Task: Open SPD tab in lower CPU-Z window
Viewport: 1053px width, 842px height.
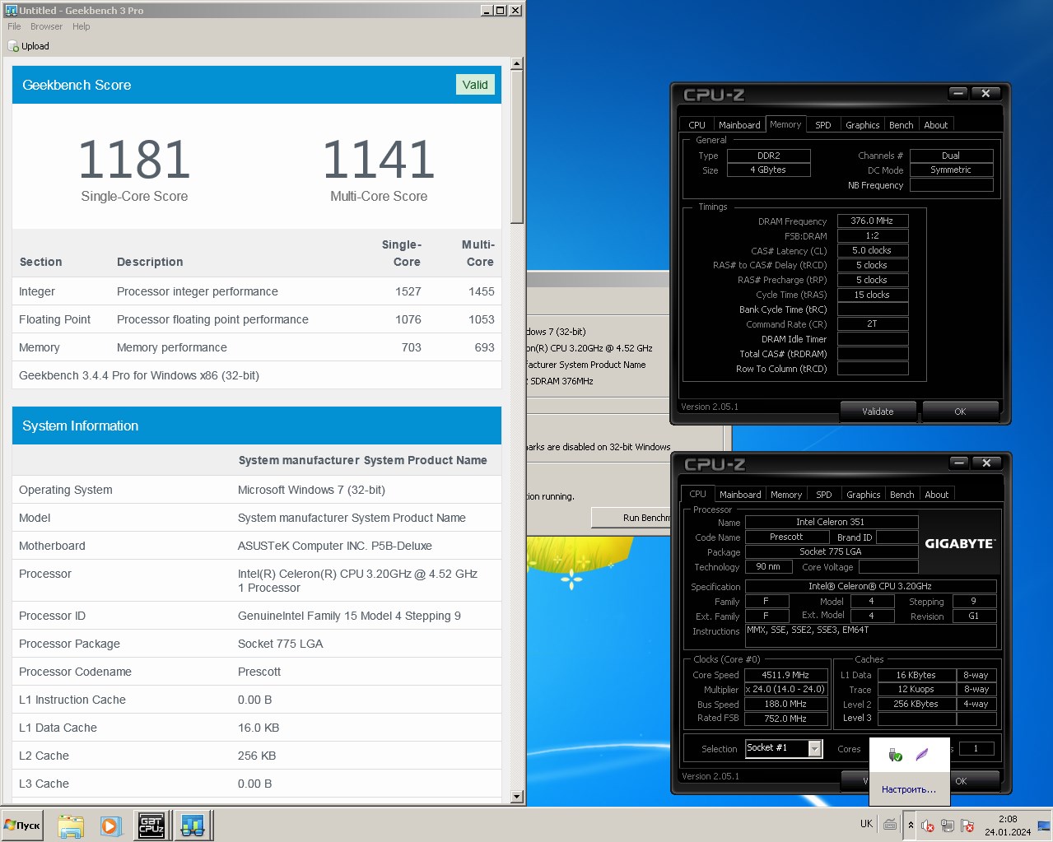Action: coord(824,495)
